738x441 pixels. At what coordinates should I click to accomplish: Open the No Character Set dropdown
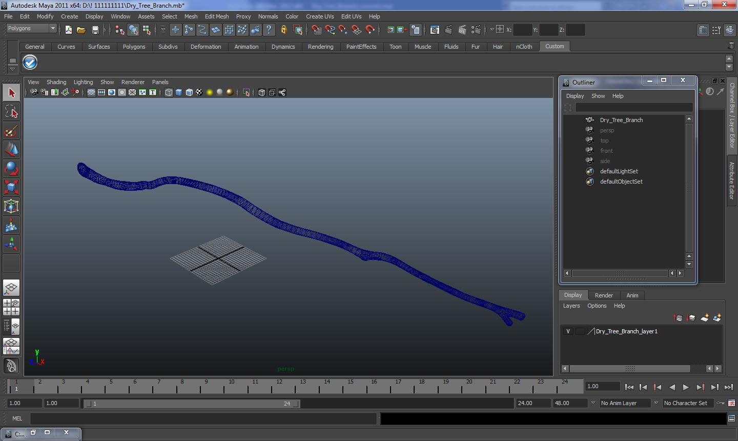click(x=688, y=403)
